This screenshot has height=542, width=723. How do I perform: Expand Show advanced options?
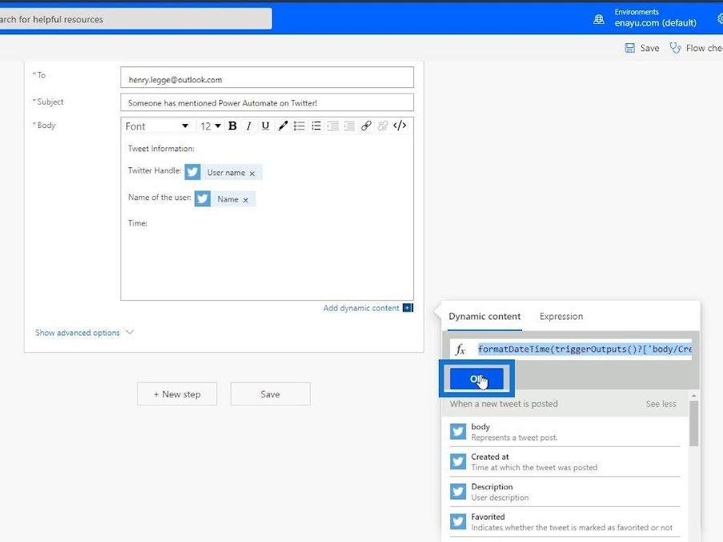[78, 333]
